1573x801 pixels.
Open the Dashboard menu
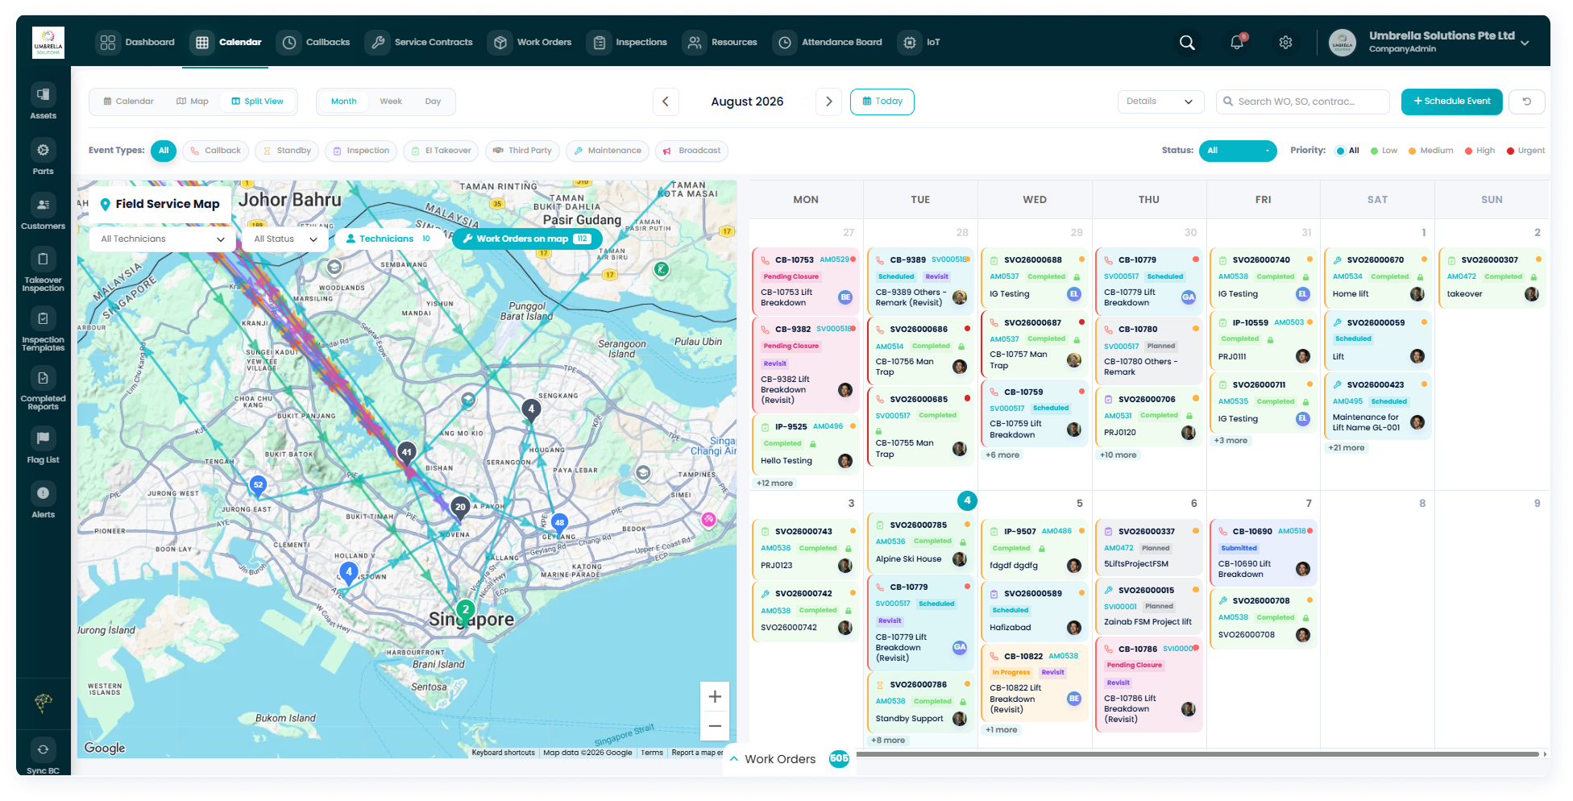pyautogui.click(x=135, y=43)
